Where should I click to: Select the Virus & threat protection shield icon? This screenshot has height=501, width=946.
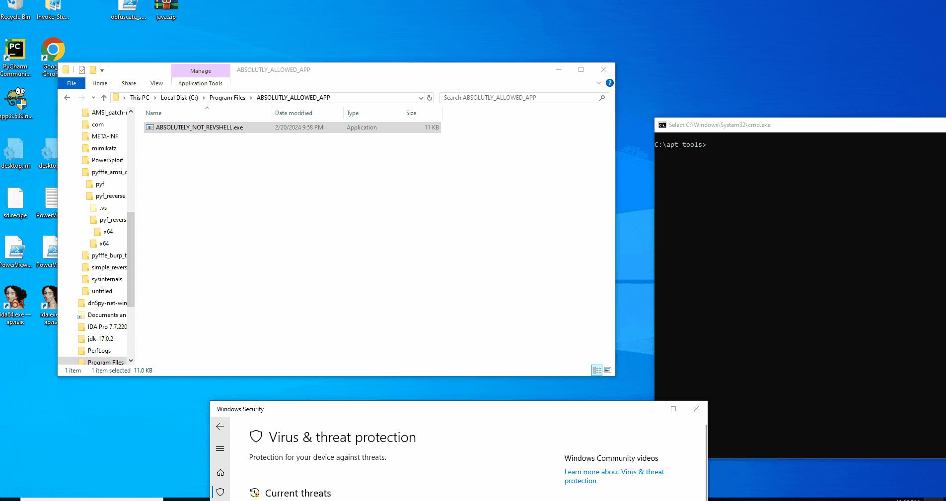click(220, 492)
